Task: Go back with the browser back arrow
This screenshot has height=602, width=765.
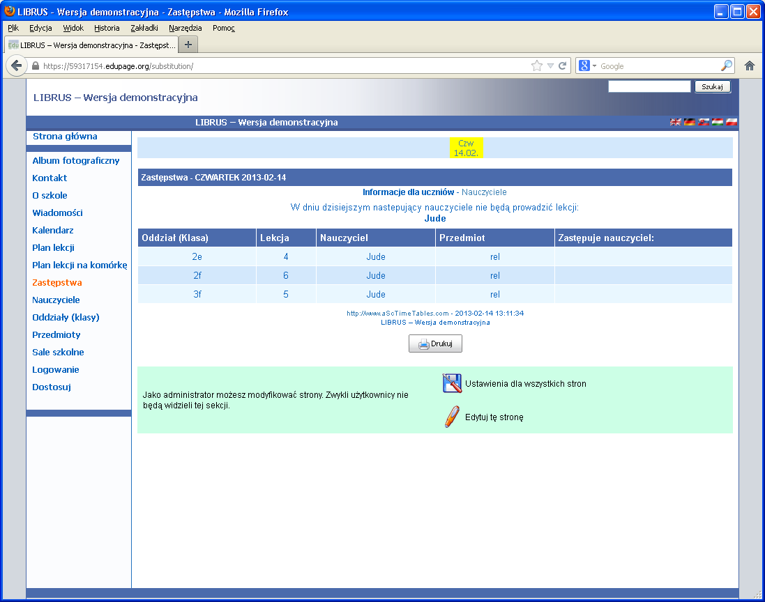Action: pyautogui.click(x=16, y=65)
